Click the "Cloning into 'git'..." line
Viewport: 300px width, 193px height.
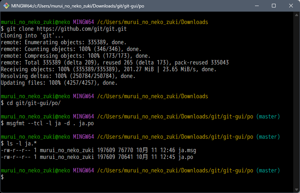tap(32, 36)
